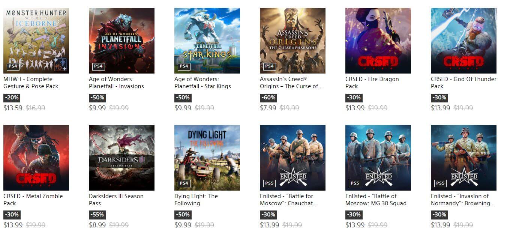The image size is (519, 239).
Task: Open Enlisted MG 30 Squad cover image
Action: pos(378,158)
